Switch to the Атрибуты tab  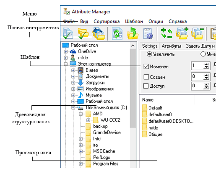tap(171, 46)
